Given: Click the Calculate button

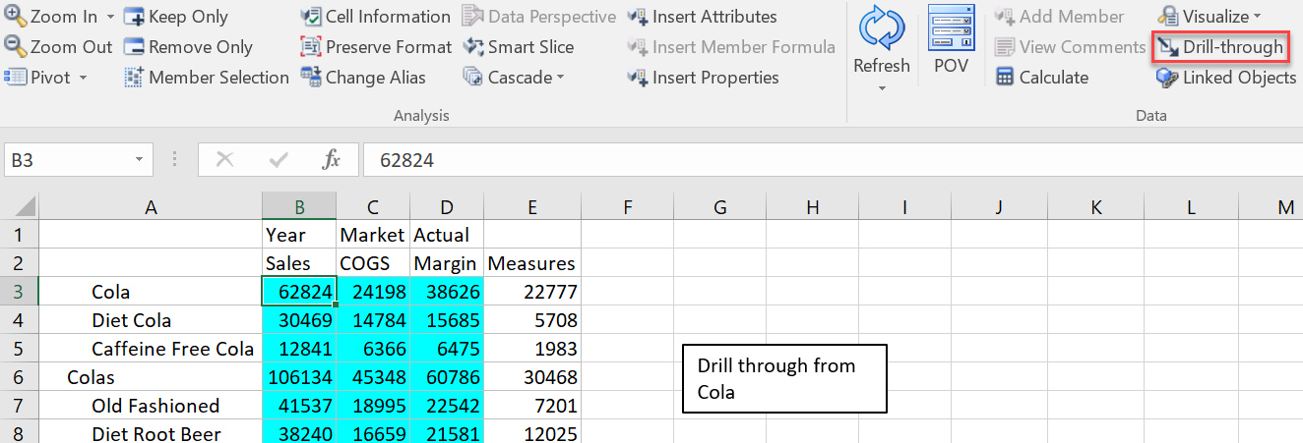Looking at the screenshot, I should [1042, 77].
